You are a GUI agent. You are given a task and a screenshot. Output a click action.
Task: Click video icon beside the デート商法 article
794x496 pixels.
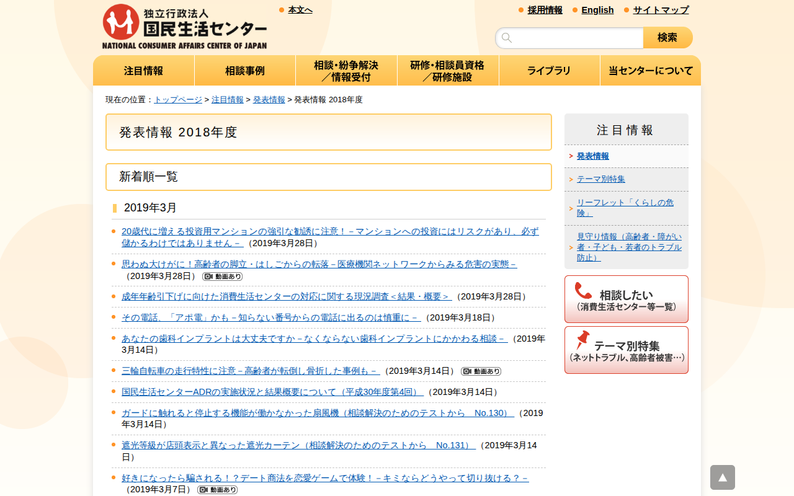click(x=217, y=490)
